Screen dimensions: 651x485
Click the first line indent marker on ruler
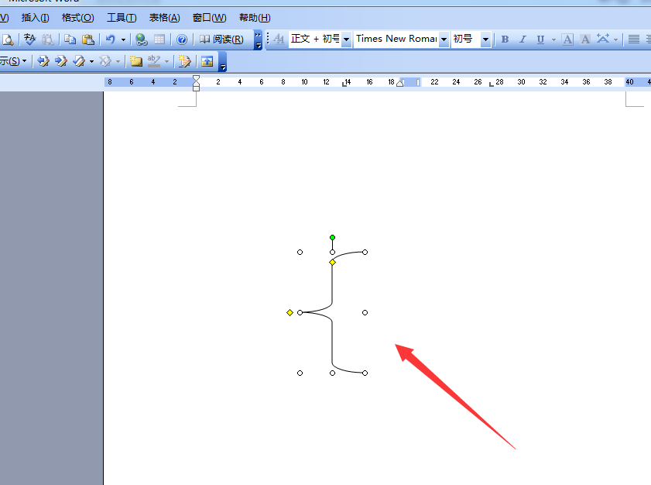(x=196, y=78)
